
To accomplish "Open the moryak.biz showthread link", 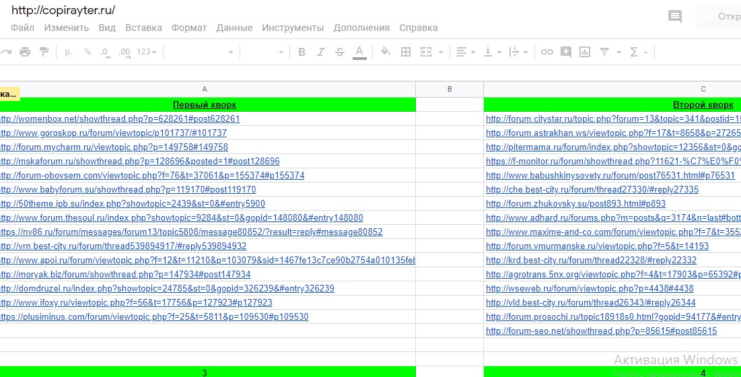I will tap(125, 275).
